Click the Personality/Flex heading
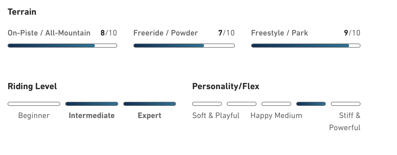The height and width of the screenshot is (155, 397). [x=226, y=86]
